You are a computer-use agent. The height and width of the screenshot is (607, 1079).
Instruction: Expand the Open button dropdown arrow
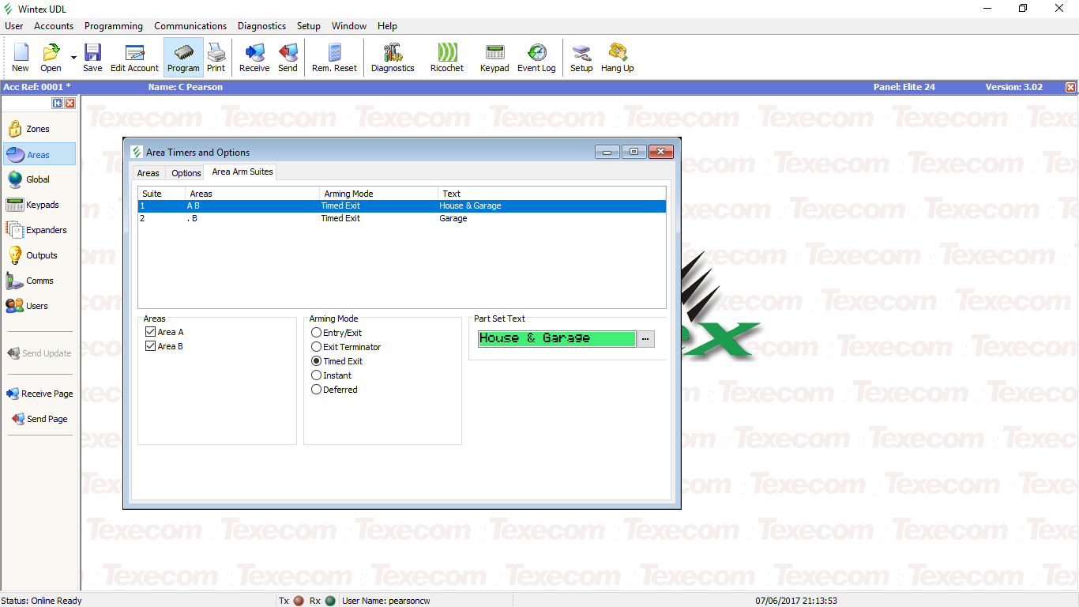(x=73, y=58)
